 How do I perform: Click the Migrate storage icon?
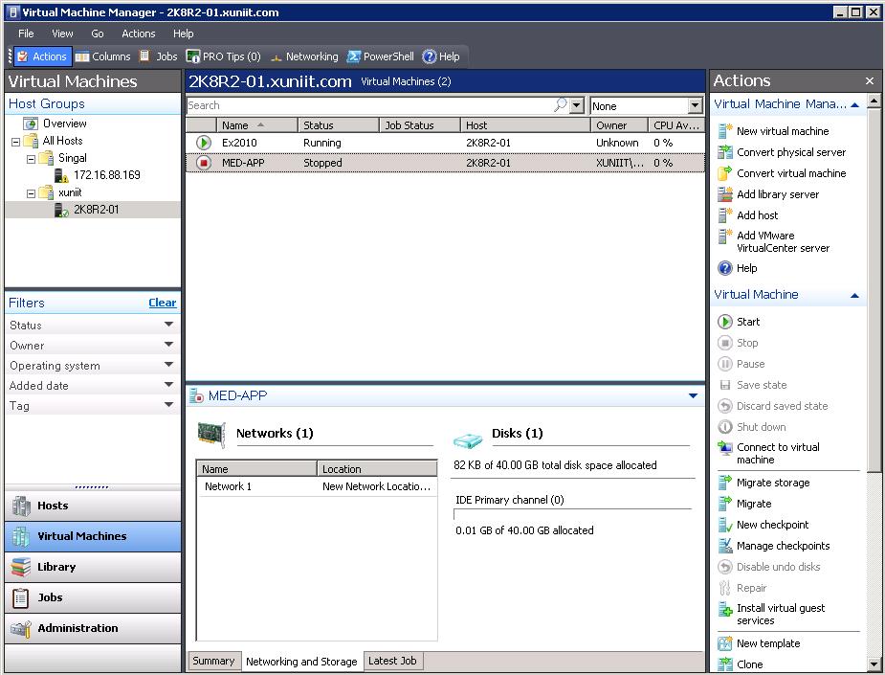(724, 483)
